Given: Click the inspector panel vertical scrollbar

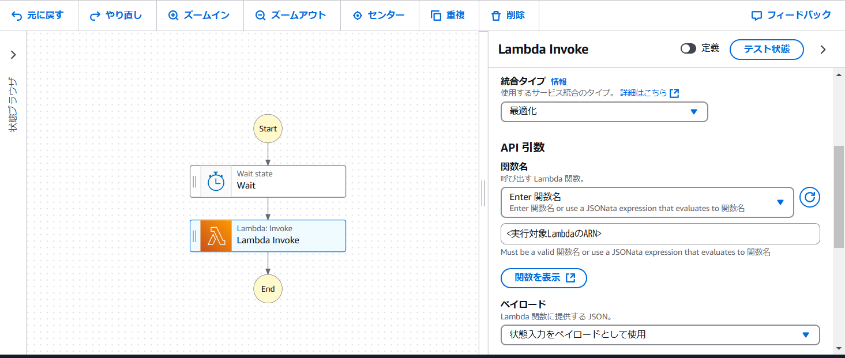Looking at the screenshot, I should [x=839, y=196].
